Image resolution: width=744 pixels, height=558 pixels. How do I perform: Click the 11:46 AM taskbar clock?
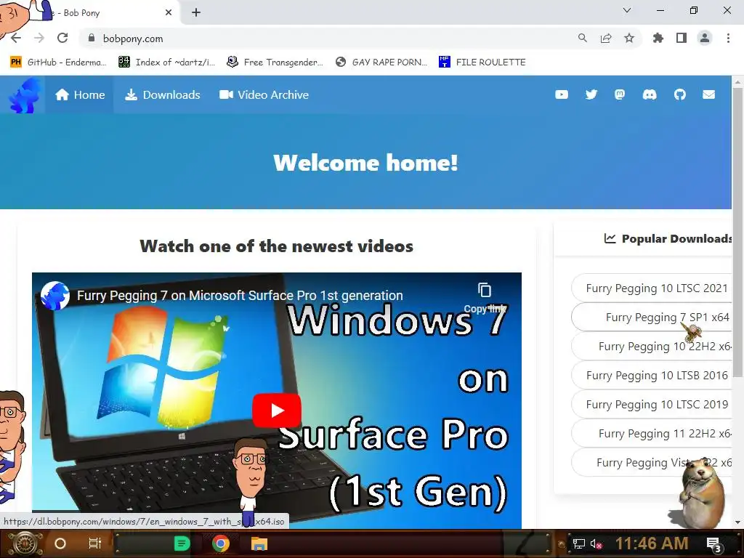652,543
